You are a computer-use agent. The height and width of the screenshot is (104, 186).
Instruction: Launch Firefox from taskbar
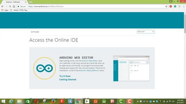coord(53,101)
